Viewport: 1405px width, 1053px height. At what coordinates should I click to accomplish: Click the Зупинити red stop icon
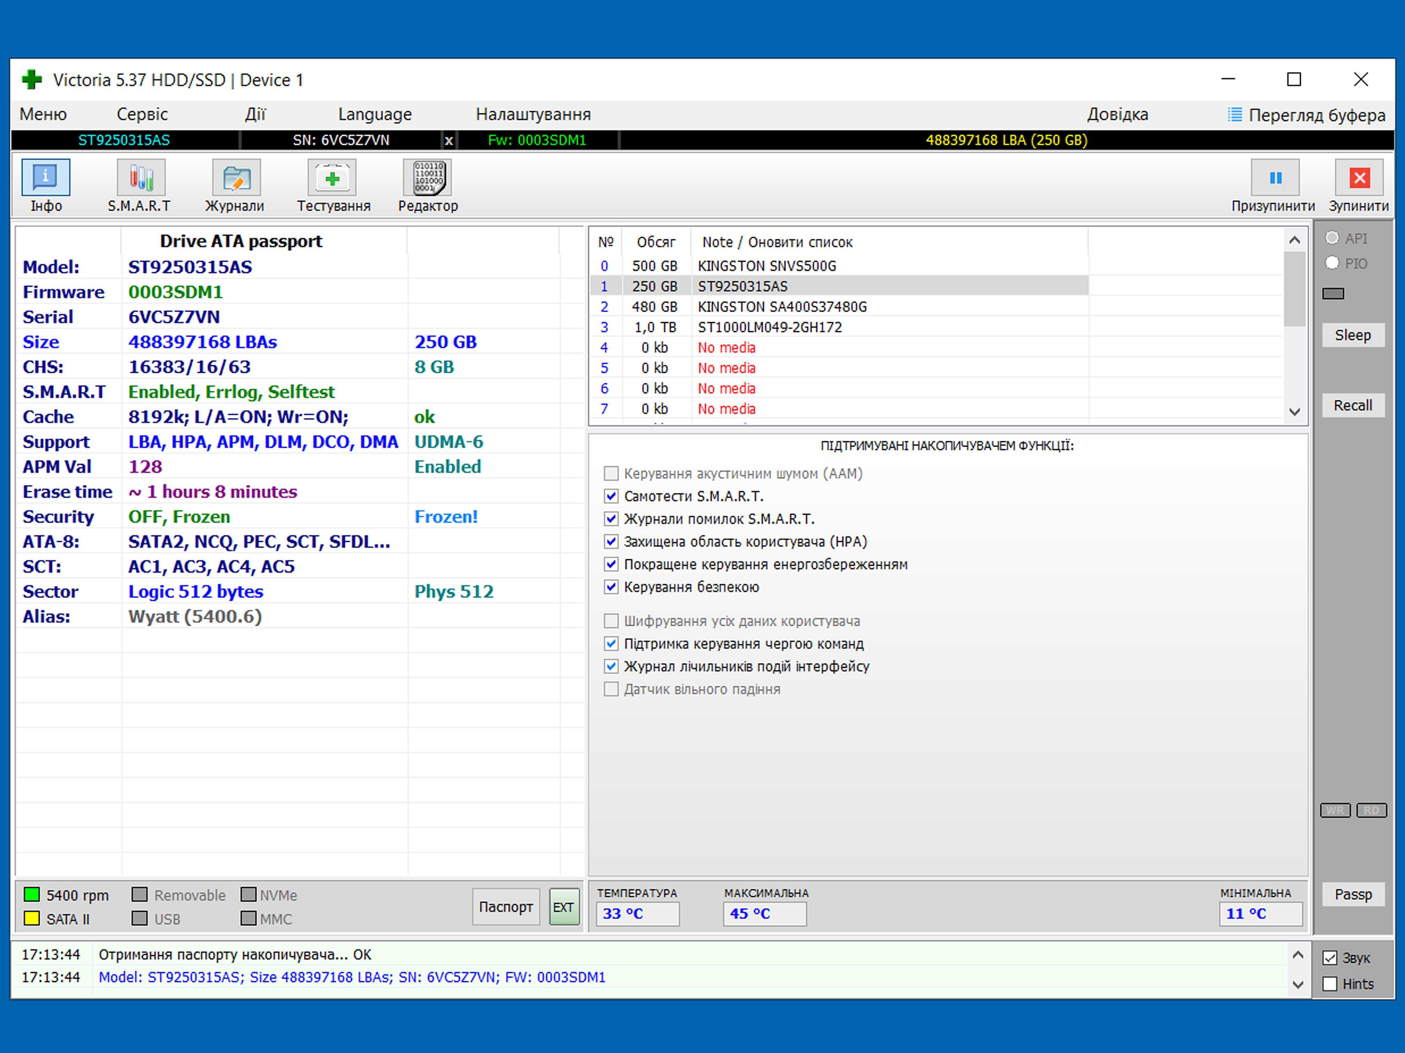(x=1359, y=178)
